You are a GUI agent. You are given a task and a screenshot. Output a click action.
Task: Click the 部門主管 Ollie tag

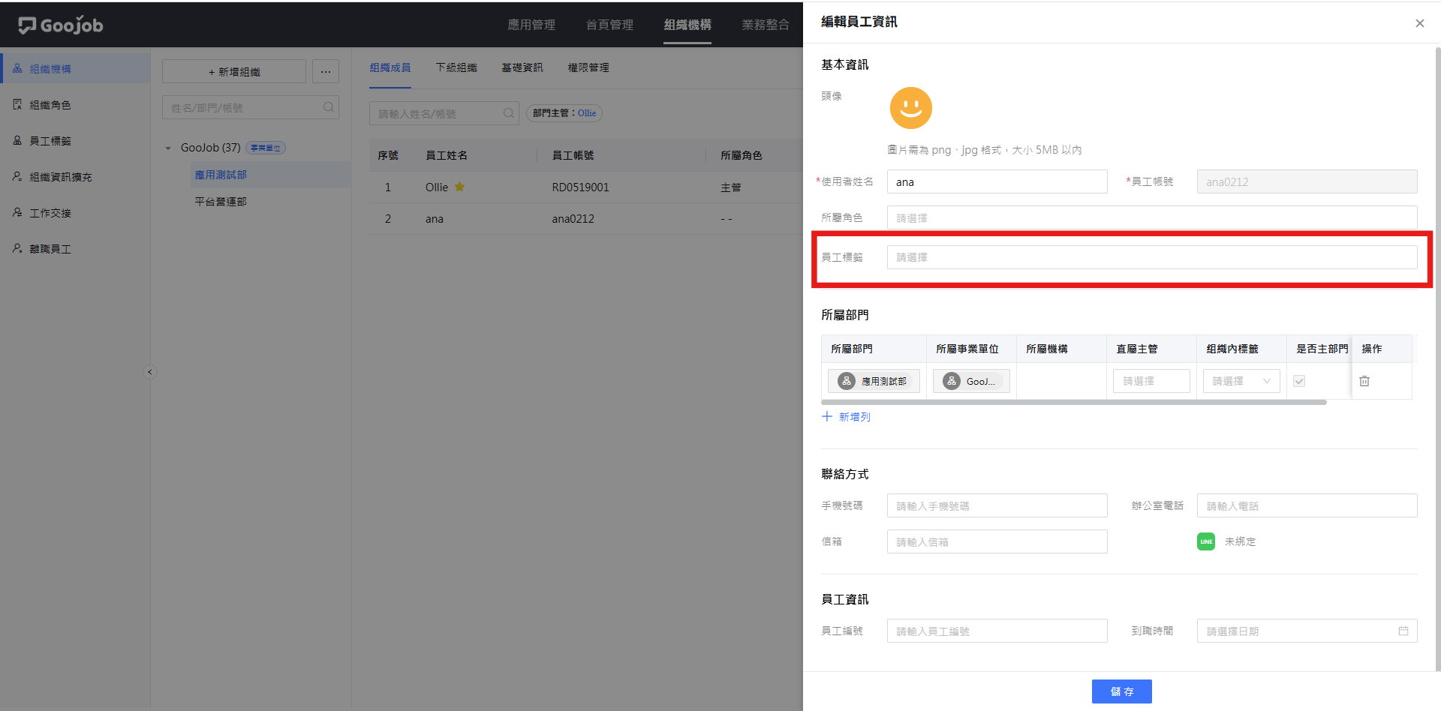tap(564, 113)
